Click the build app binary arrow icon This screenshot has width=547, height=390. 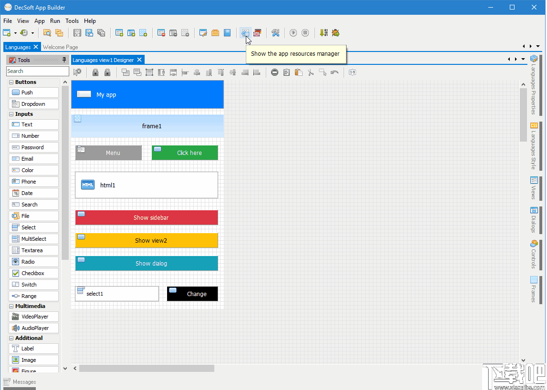(324, 33)
